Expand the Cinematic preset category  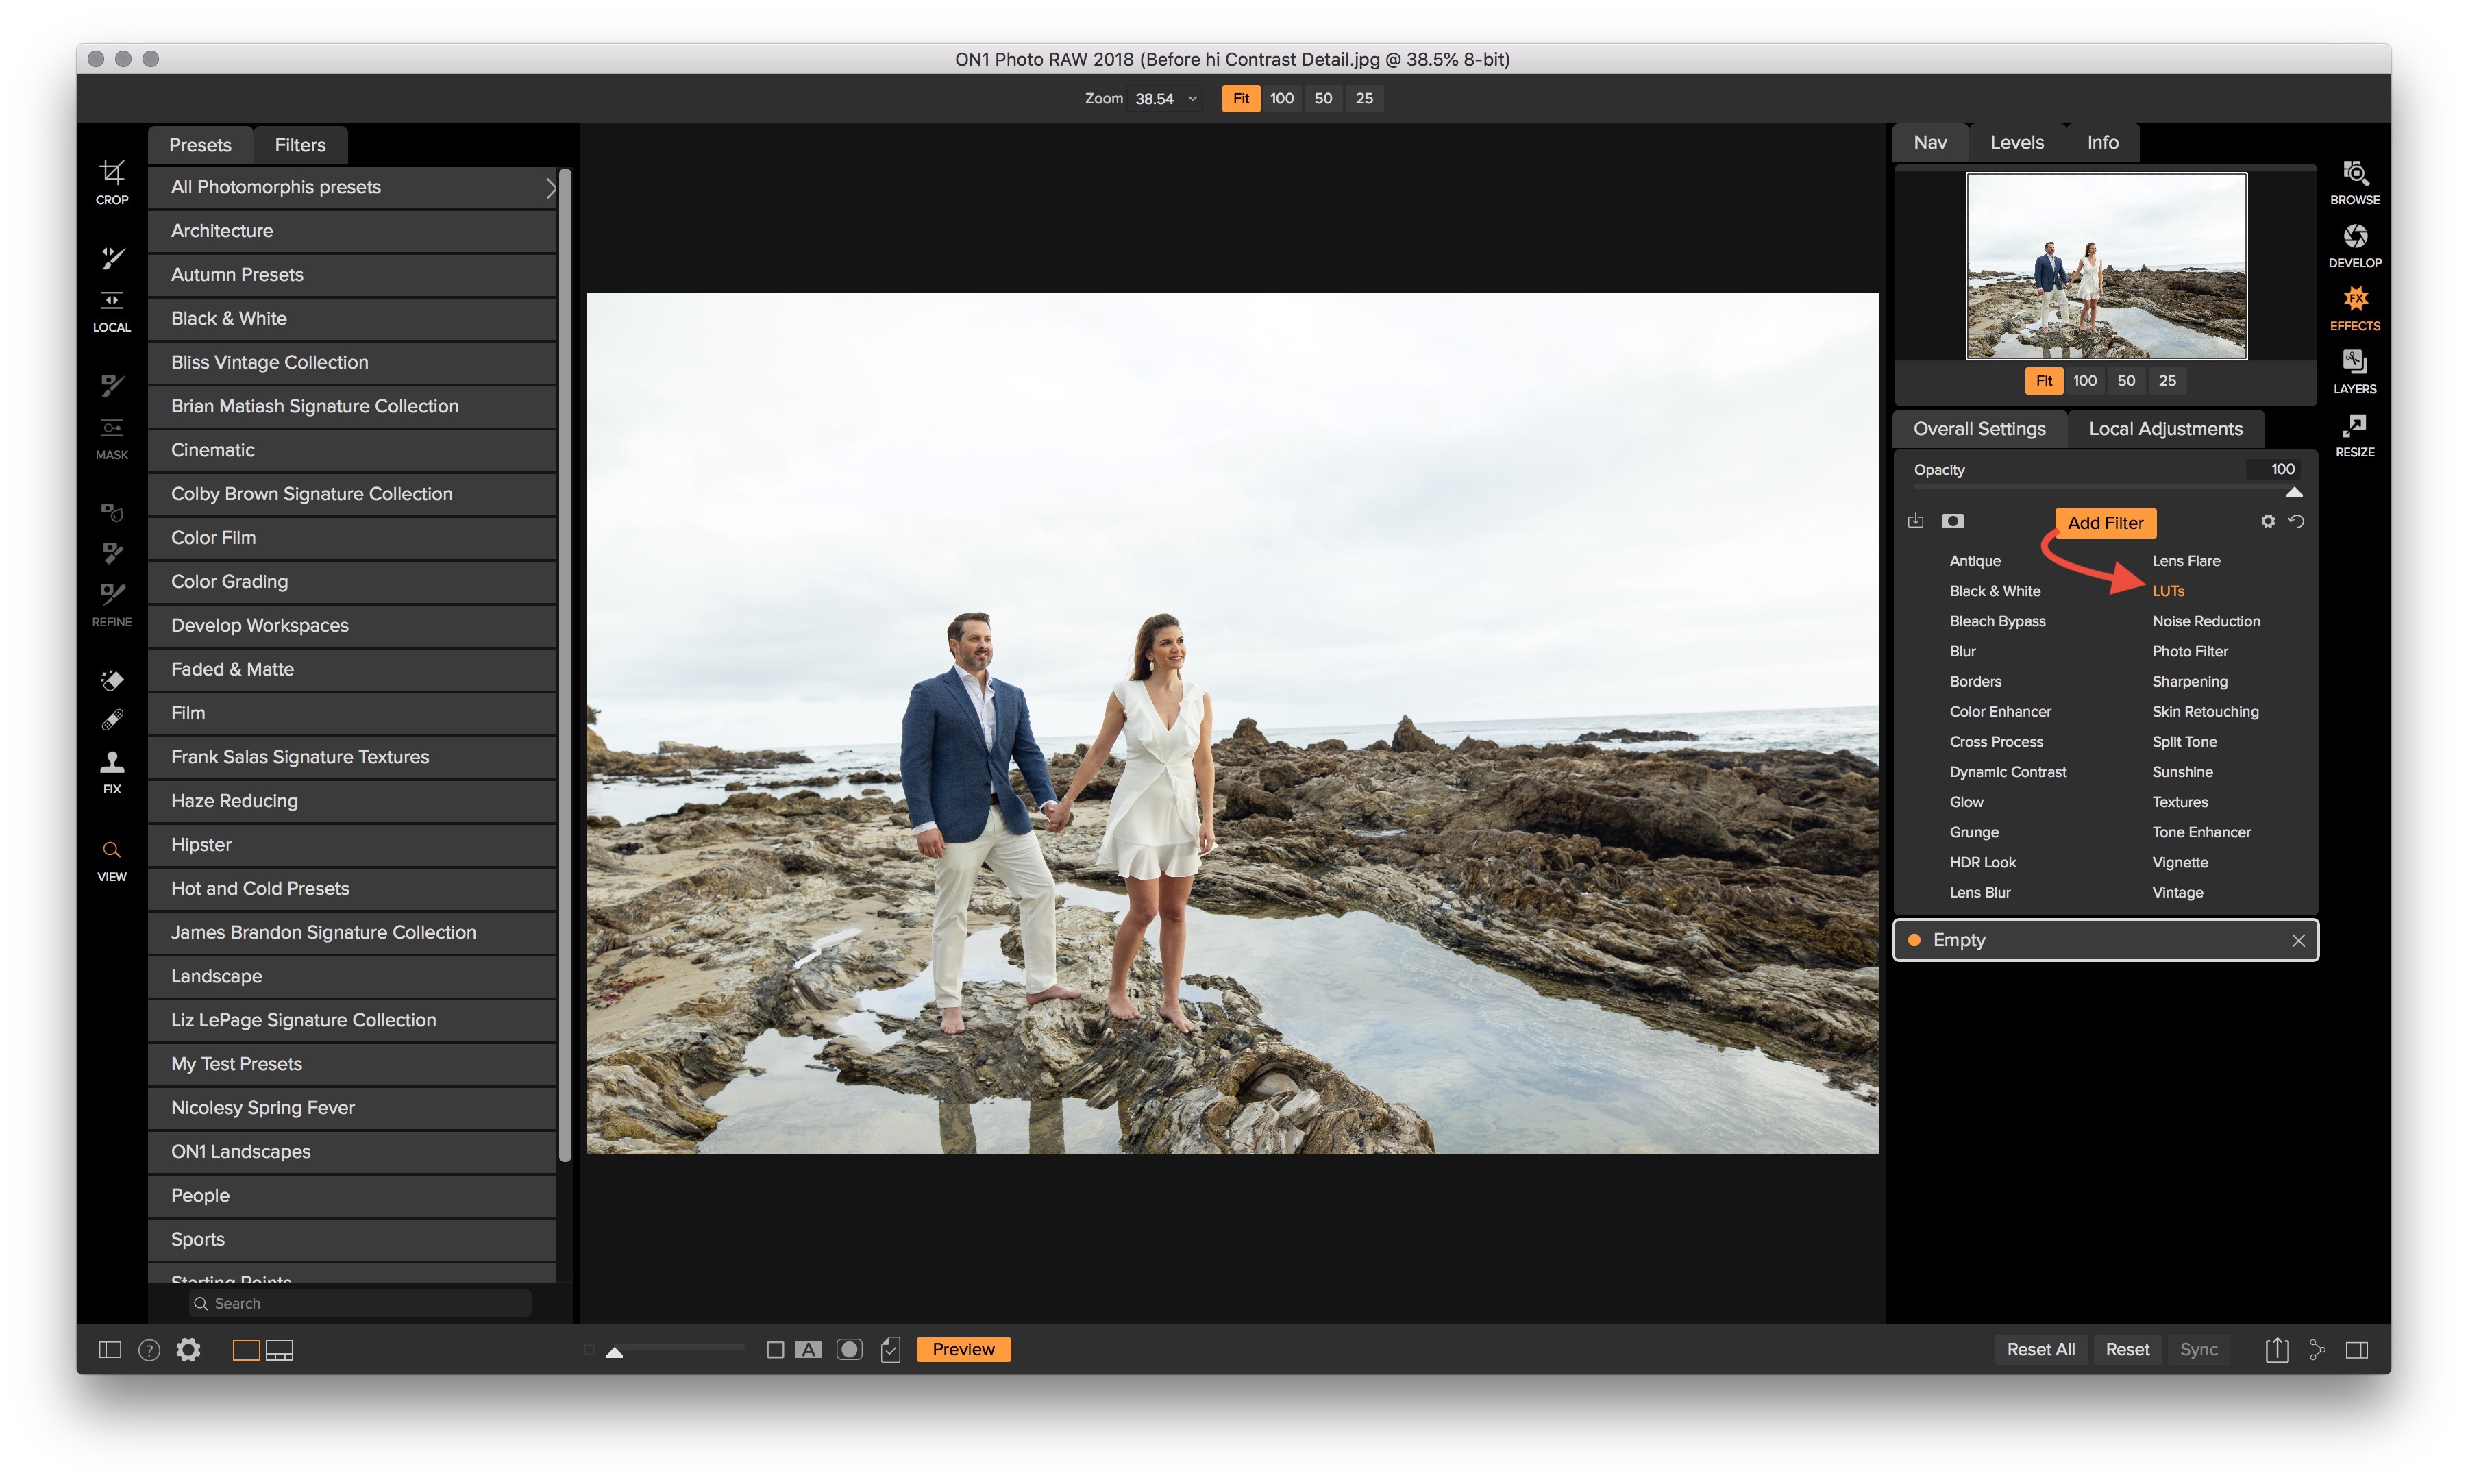click(x=352, y=450)
